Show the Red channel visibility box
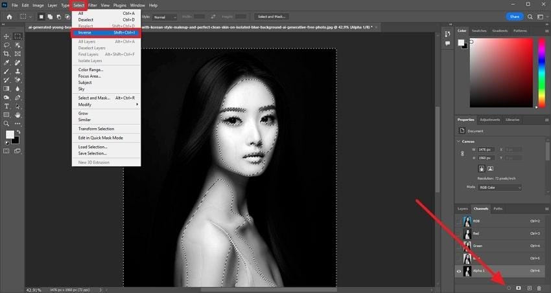 (x=458, y=233)
